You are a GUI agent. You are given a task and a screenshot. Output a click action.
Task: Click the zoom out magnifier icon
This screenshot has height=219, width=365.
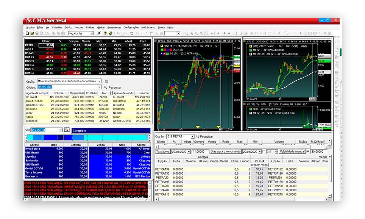click(186, 33)
